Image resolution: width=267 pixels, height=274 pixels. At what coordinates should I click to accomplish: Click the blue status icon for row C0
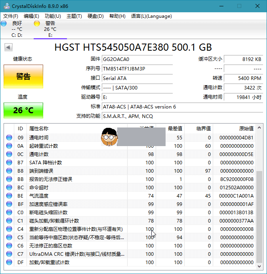[9, 212]
